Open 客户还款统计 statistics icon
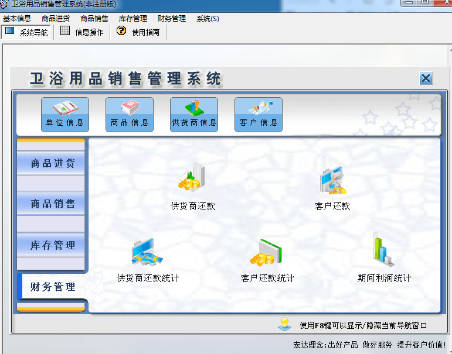 point(267,253)
